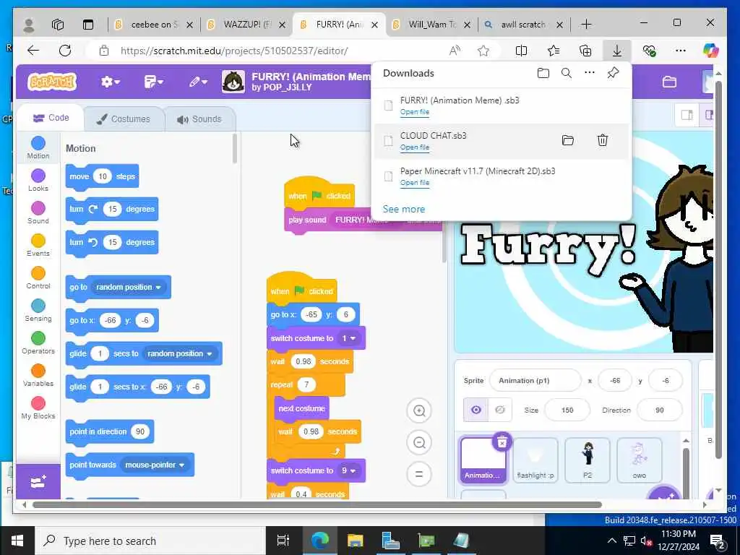Show the sprite with eye icon

[x=476, y=410]
